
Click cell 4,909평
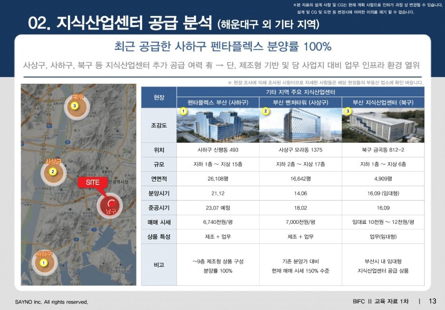[383, 179]
